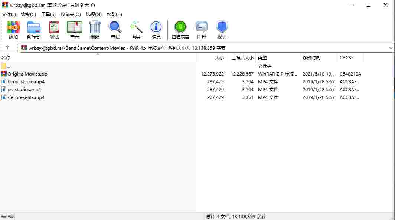Click the 文件夹 type cell
Viewport: 395px width, 220px height.
pyautogui.click(x=264, y=66)
